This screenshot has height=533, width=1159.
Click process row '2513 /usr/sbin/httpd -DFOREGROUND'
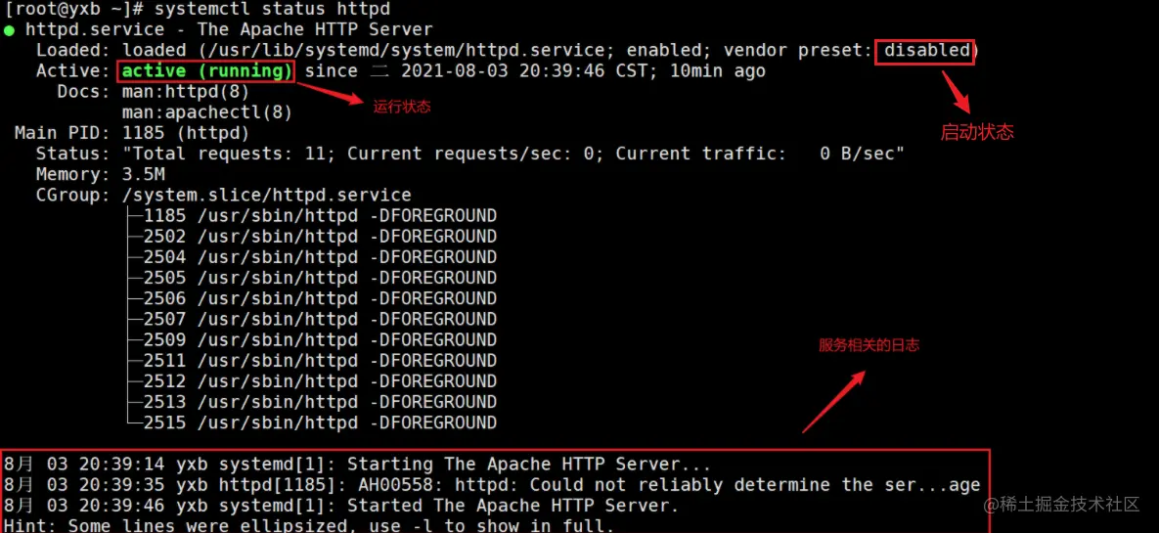coord(320,403)
